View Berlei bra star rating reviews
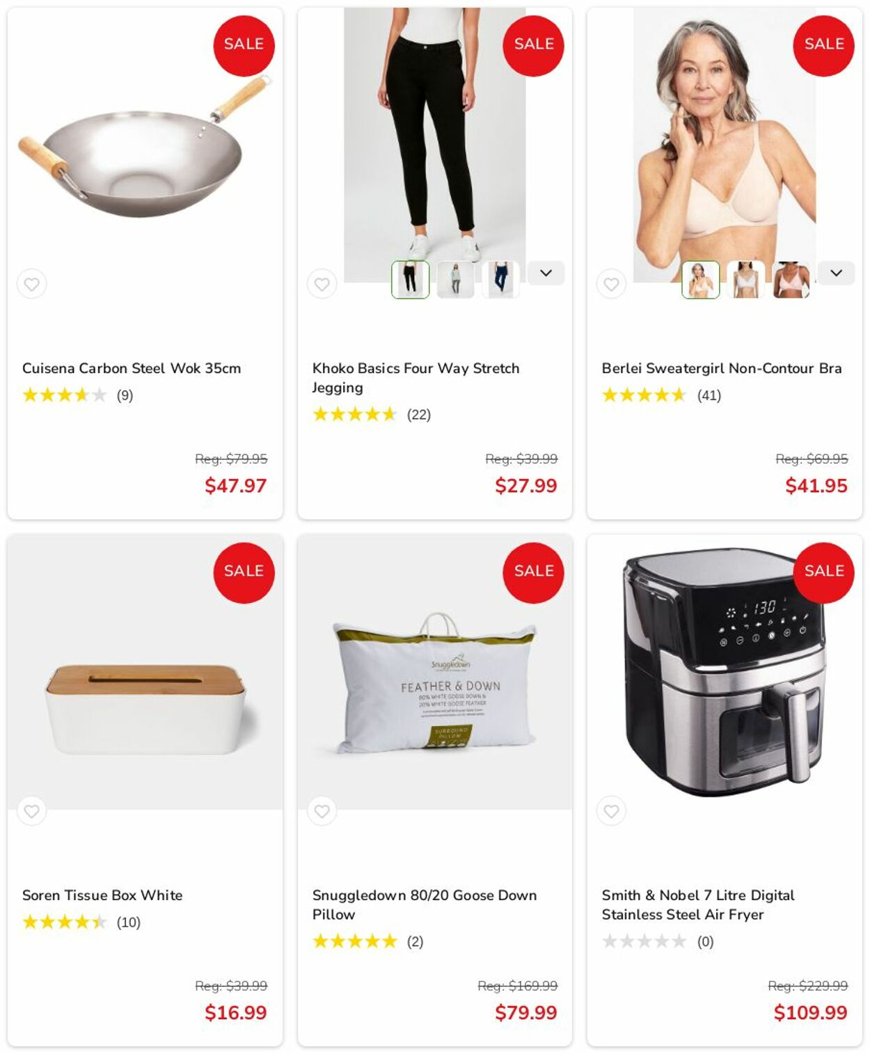Image resolution: width=870 pixels, height=1054 pixels. tap(661, 395)
